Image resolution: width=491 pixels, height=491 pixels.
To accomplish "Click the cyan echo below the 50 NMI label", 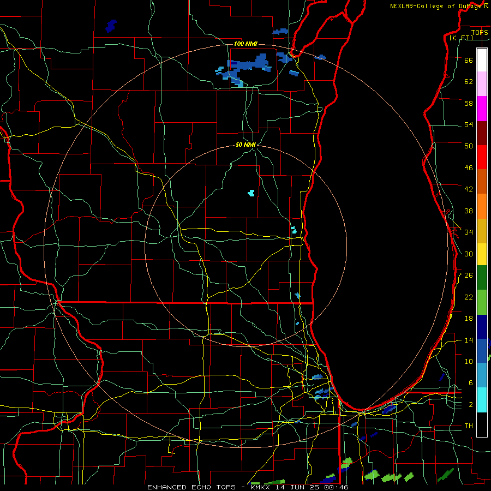I will [251, 193].
